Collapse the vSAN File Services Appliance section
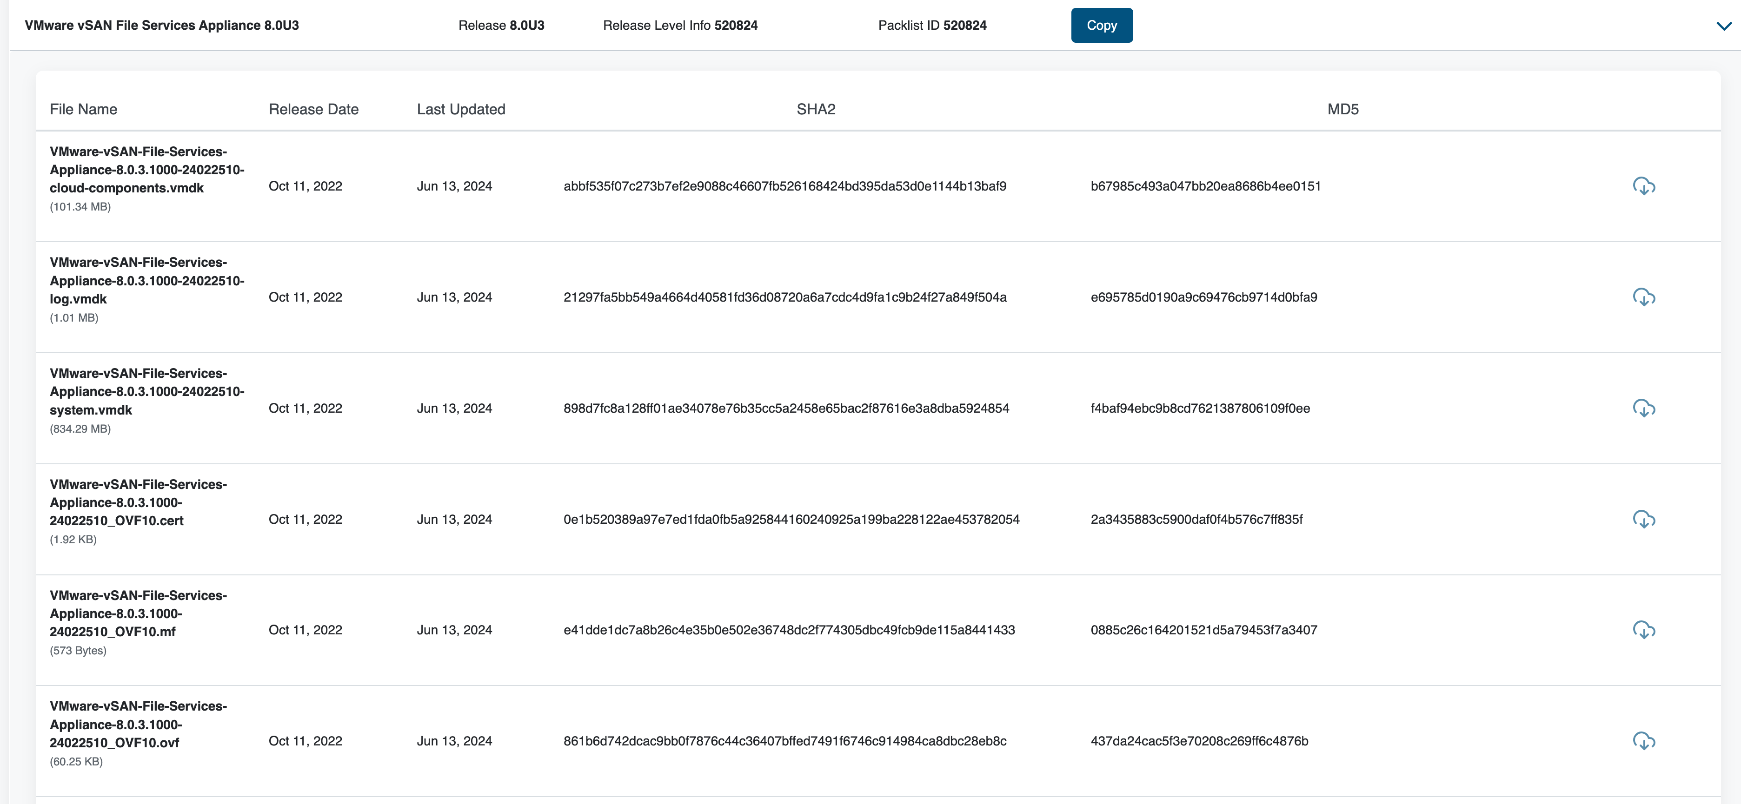 [x=1723, y=26]
